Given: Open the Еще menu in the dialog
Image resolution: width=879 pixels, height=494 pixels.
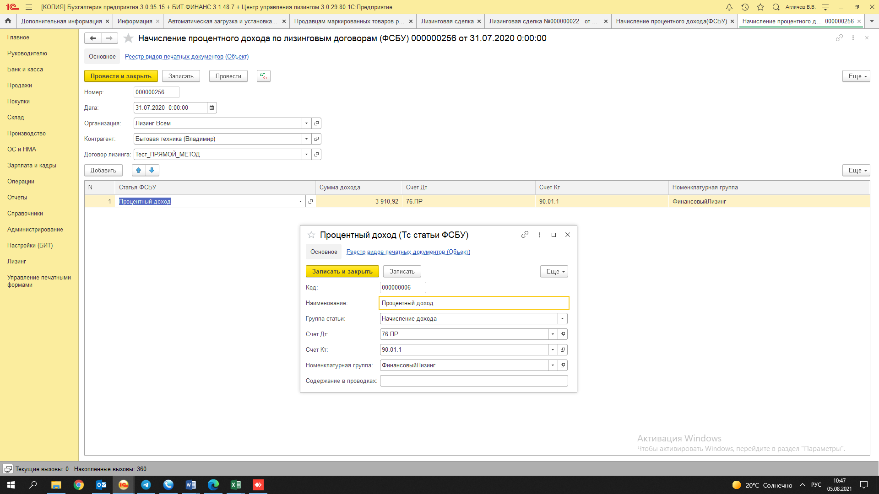Looking at the screenshot, I should point(554,272).
